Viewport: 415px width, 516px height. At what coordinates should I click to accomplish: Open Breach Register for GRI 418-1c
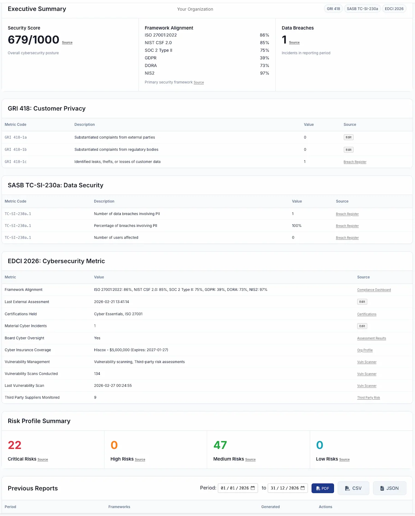point(355,162)
